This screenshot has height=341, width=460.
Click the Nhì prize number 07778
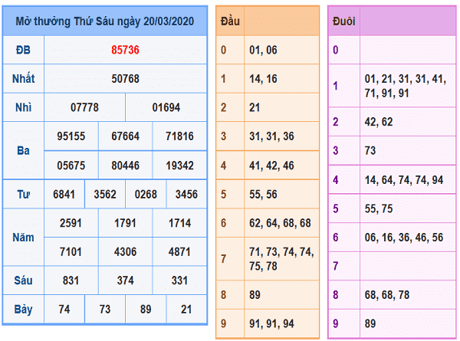(x=84, y=107)
